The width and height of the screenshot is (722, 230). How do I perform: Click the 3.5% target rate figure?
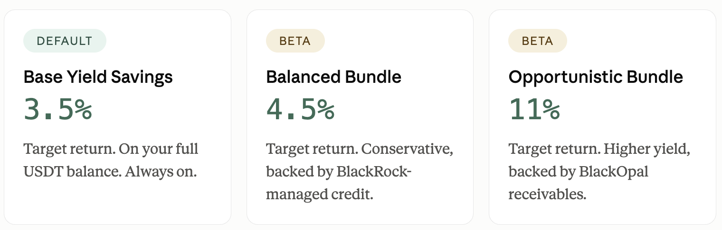coord(58,109)
